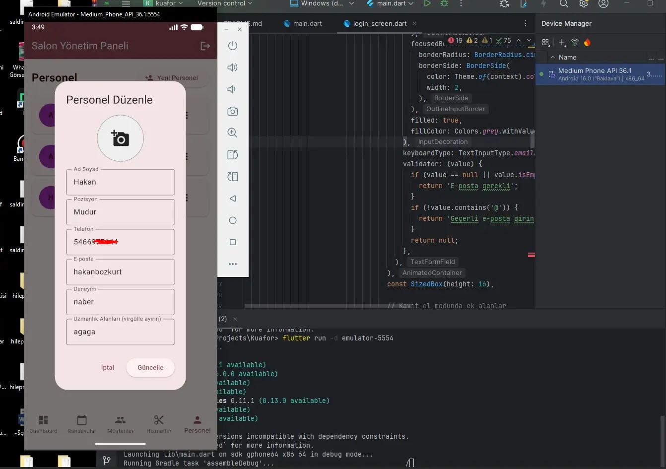The width and height of the screenshot is (666, 469).
Task: Add a new device with plus icon
Action: pos(562,43)
